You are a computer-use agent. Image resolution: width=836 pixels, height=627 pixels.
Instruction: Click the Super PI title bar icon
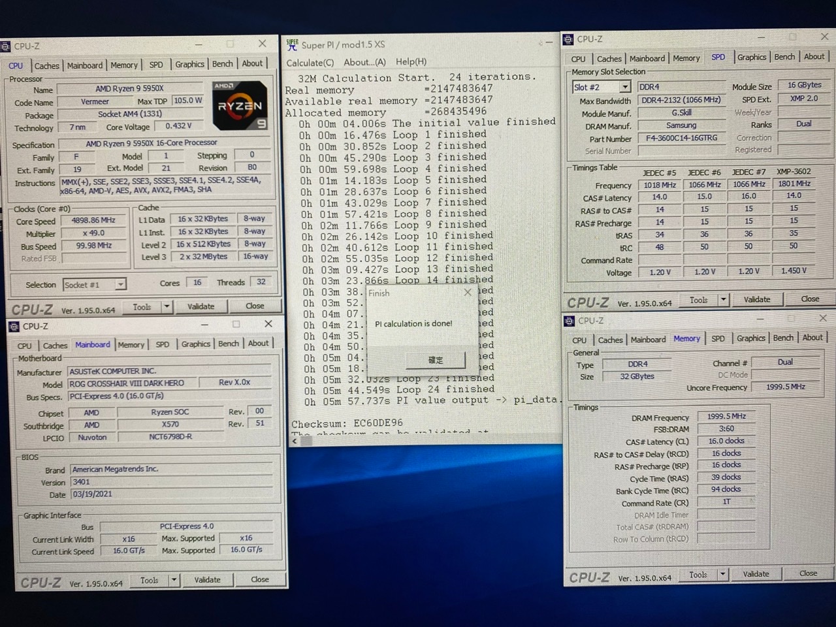292,44
